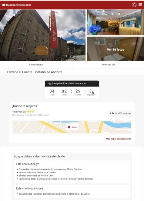Click the countdown timer days value
This screenshot has height=201, width=144.
pos(52,91)
